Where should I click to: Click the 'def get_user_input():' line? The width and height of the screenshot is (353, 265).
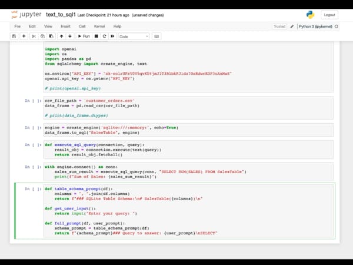click(x=70, y=208)
